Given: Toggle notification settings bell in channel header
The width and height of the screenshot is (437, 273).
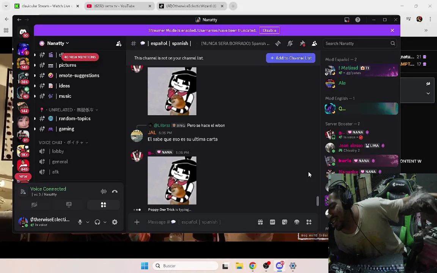Looking at the screenshot, I should 290,44.
